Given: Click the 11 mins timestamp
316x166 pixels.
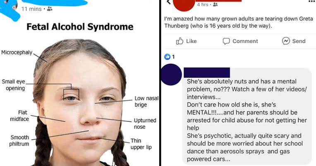Looking at the screenshot, I should pos(31,9).
